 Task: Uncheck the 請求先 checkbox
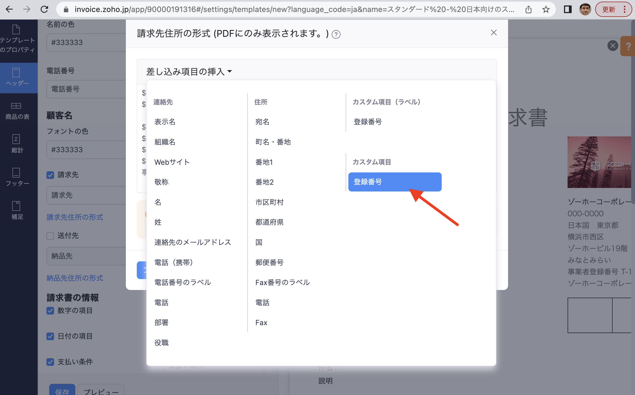50,175
